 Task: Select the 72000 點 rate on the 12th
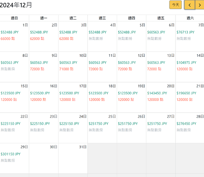(125, 69)
